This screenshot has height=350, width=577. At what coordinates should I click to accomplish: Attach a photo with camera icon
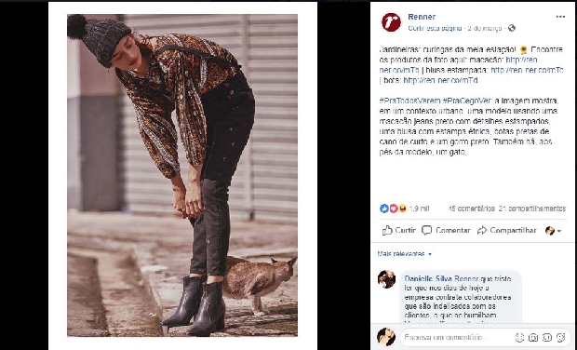pos(533,337)
